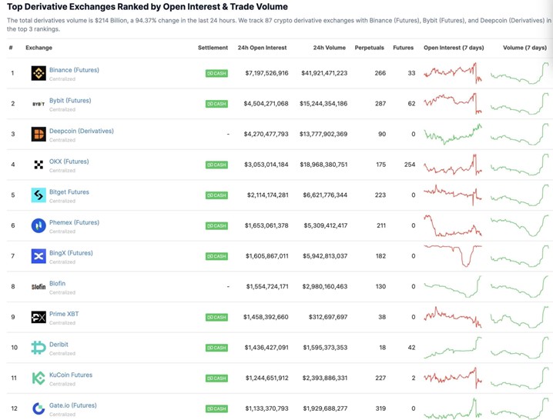553x420 pixels.
Task: Click OKX open interest 7-day sparkline chart
Action: coord(453,165)
